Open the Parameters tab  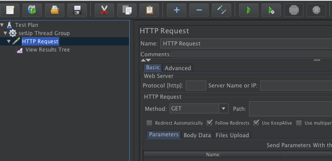(x=164, y=135)
